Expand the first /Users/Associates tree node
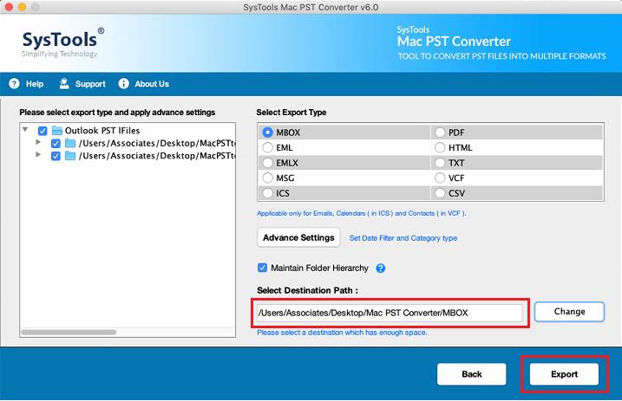The width and height of the screenshot is (622, 401). [38, 142]
